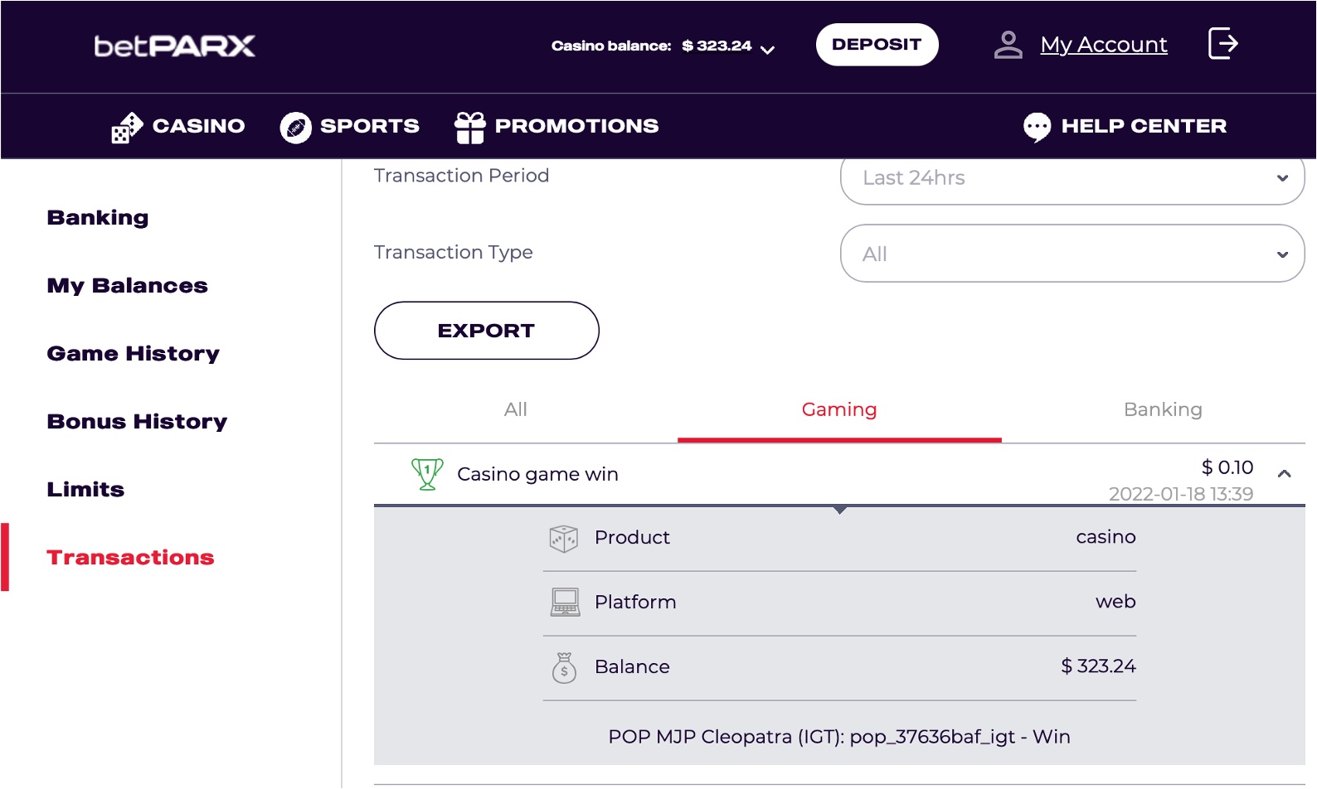Open the My Account link
The width and height of the screenshot is (1317, 789).
(x=1104, y=45)
